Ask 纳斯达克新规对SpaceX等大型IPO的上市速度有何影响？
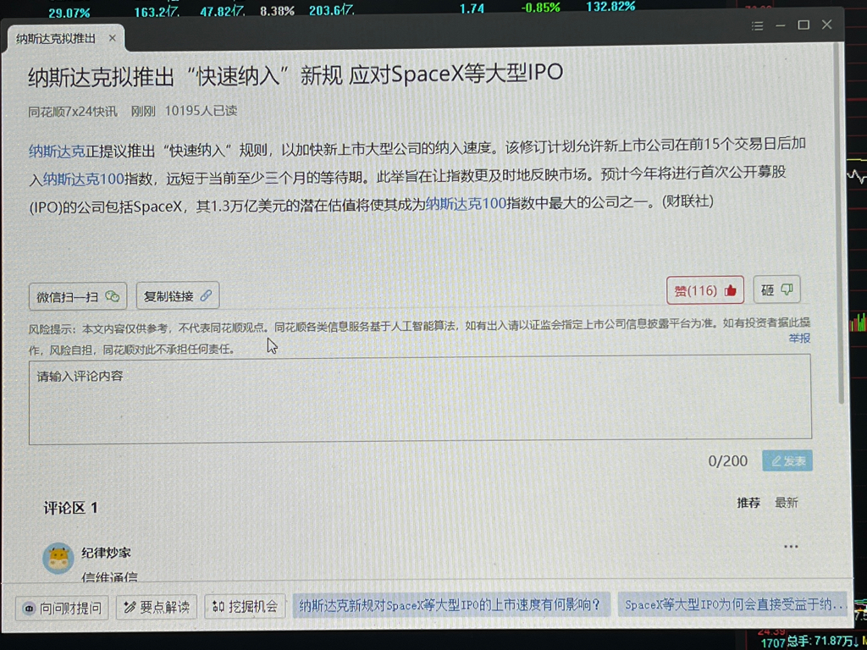Screen dimensions: 867x650 (450, 605)
